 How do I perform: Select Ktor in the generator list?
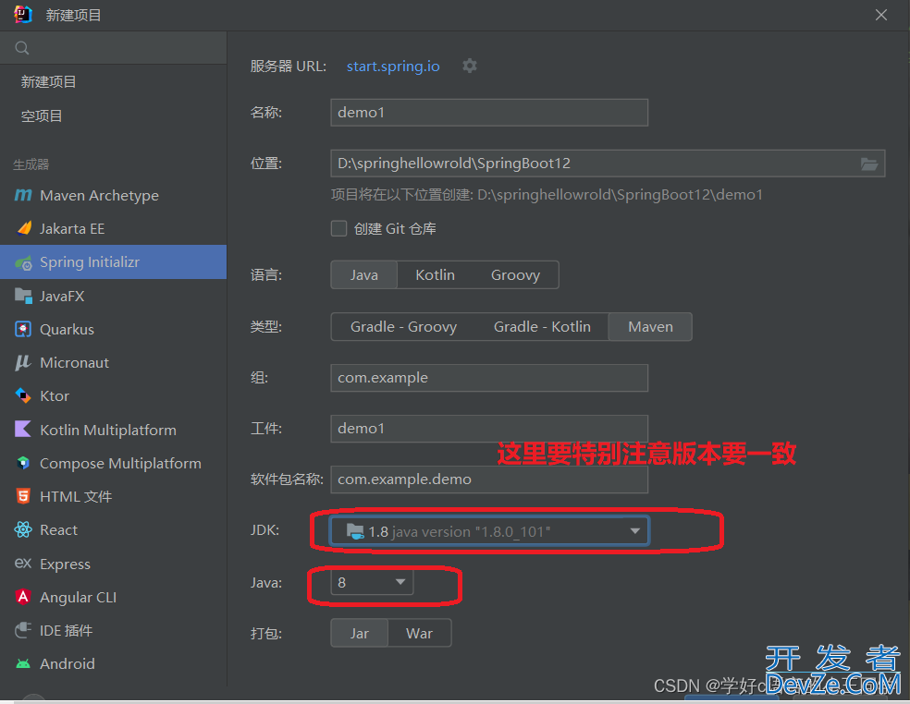tap(113, 396)
